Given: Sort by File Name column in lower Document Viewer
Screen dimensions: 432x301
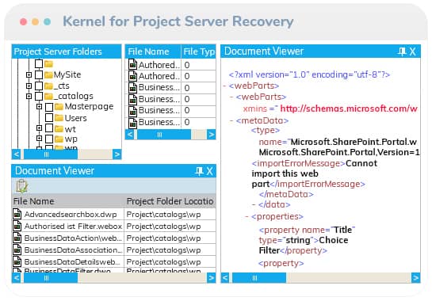Looking at the screenshot, I should (x=68, y=201).
